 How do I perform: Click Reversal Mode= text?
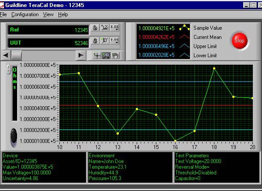click(192, 167)
